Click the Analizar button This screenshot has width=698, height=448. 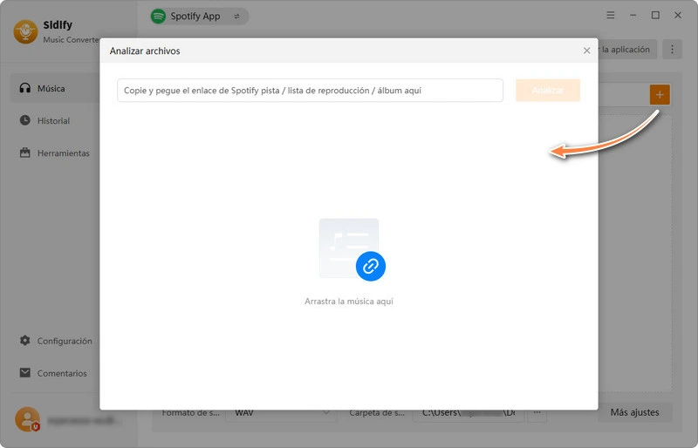548,91
